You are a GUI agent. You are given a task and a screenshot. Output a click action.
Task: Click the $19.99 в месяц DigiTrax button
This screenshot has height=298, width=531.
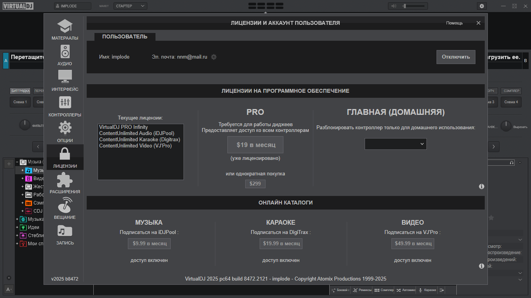pyautogui.click(x=281, y=244)
